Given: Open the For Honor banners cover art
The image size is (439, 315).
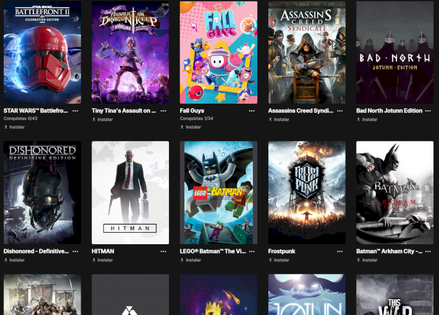Looking at the screenshot, I should pyautogui.click(x=42, y=295).
